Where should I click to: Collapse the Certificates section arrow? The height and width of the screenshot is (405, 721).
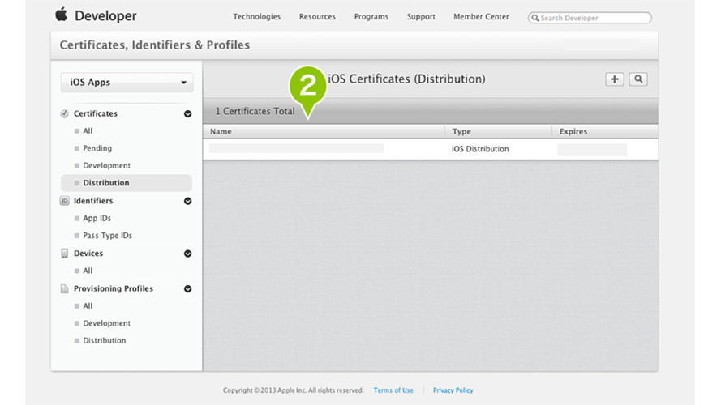(x=187, y=114)
